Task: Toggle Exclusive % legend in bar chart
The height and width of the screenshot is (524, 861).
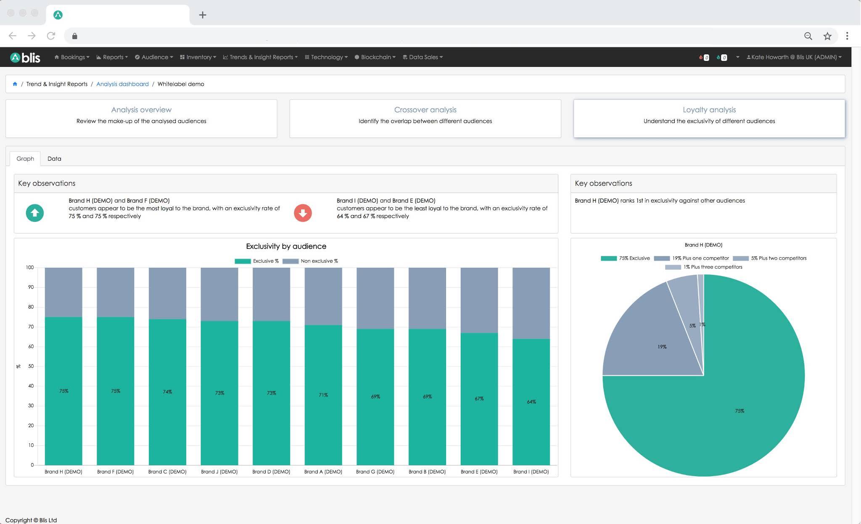Action: point(256,261)
